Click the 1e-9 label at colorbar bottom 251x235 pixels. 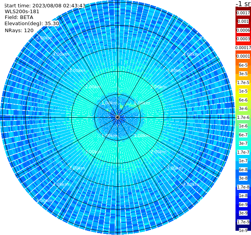(x=243, y=230)
